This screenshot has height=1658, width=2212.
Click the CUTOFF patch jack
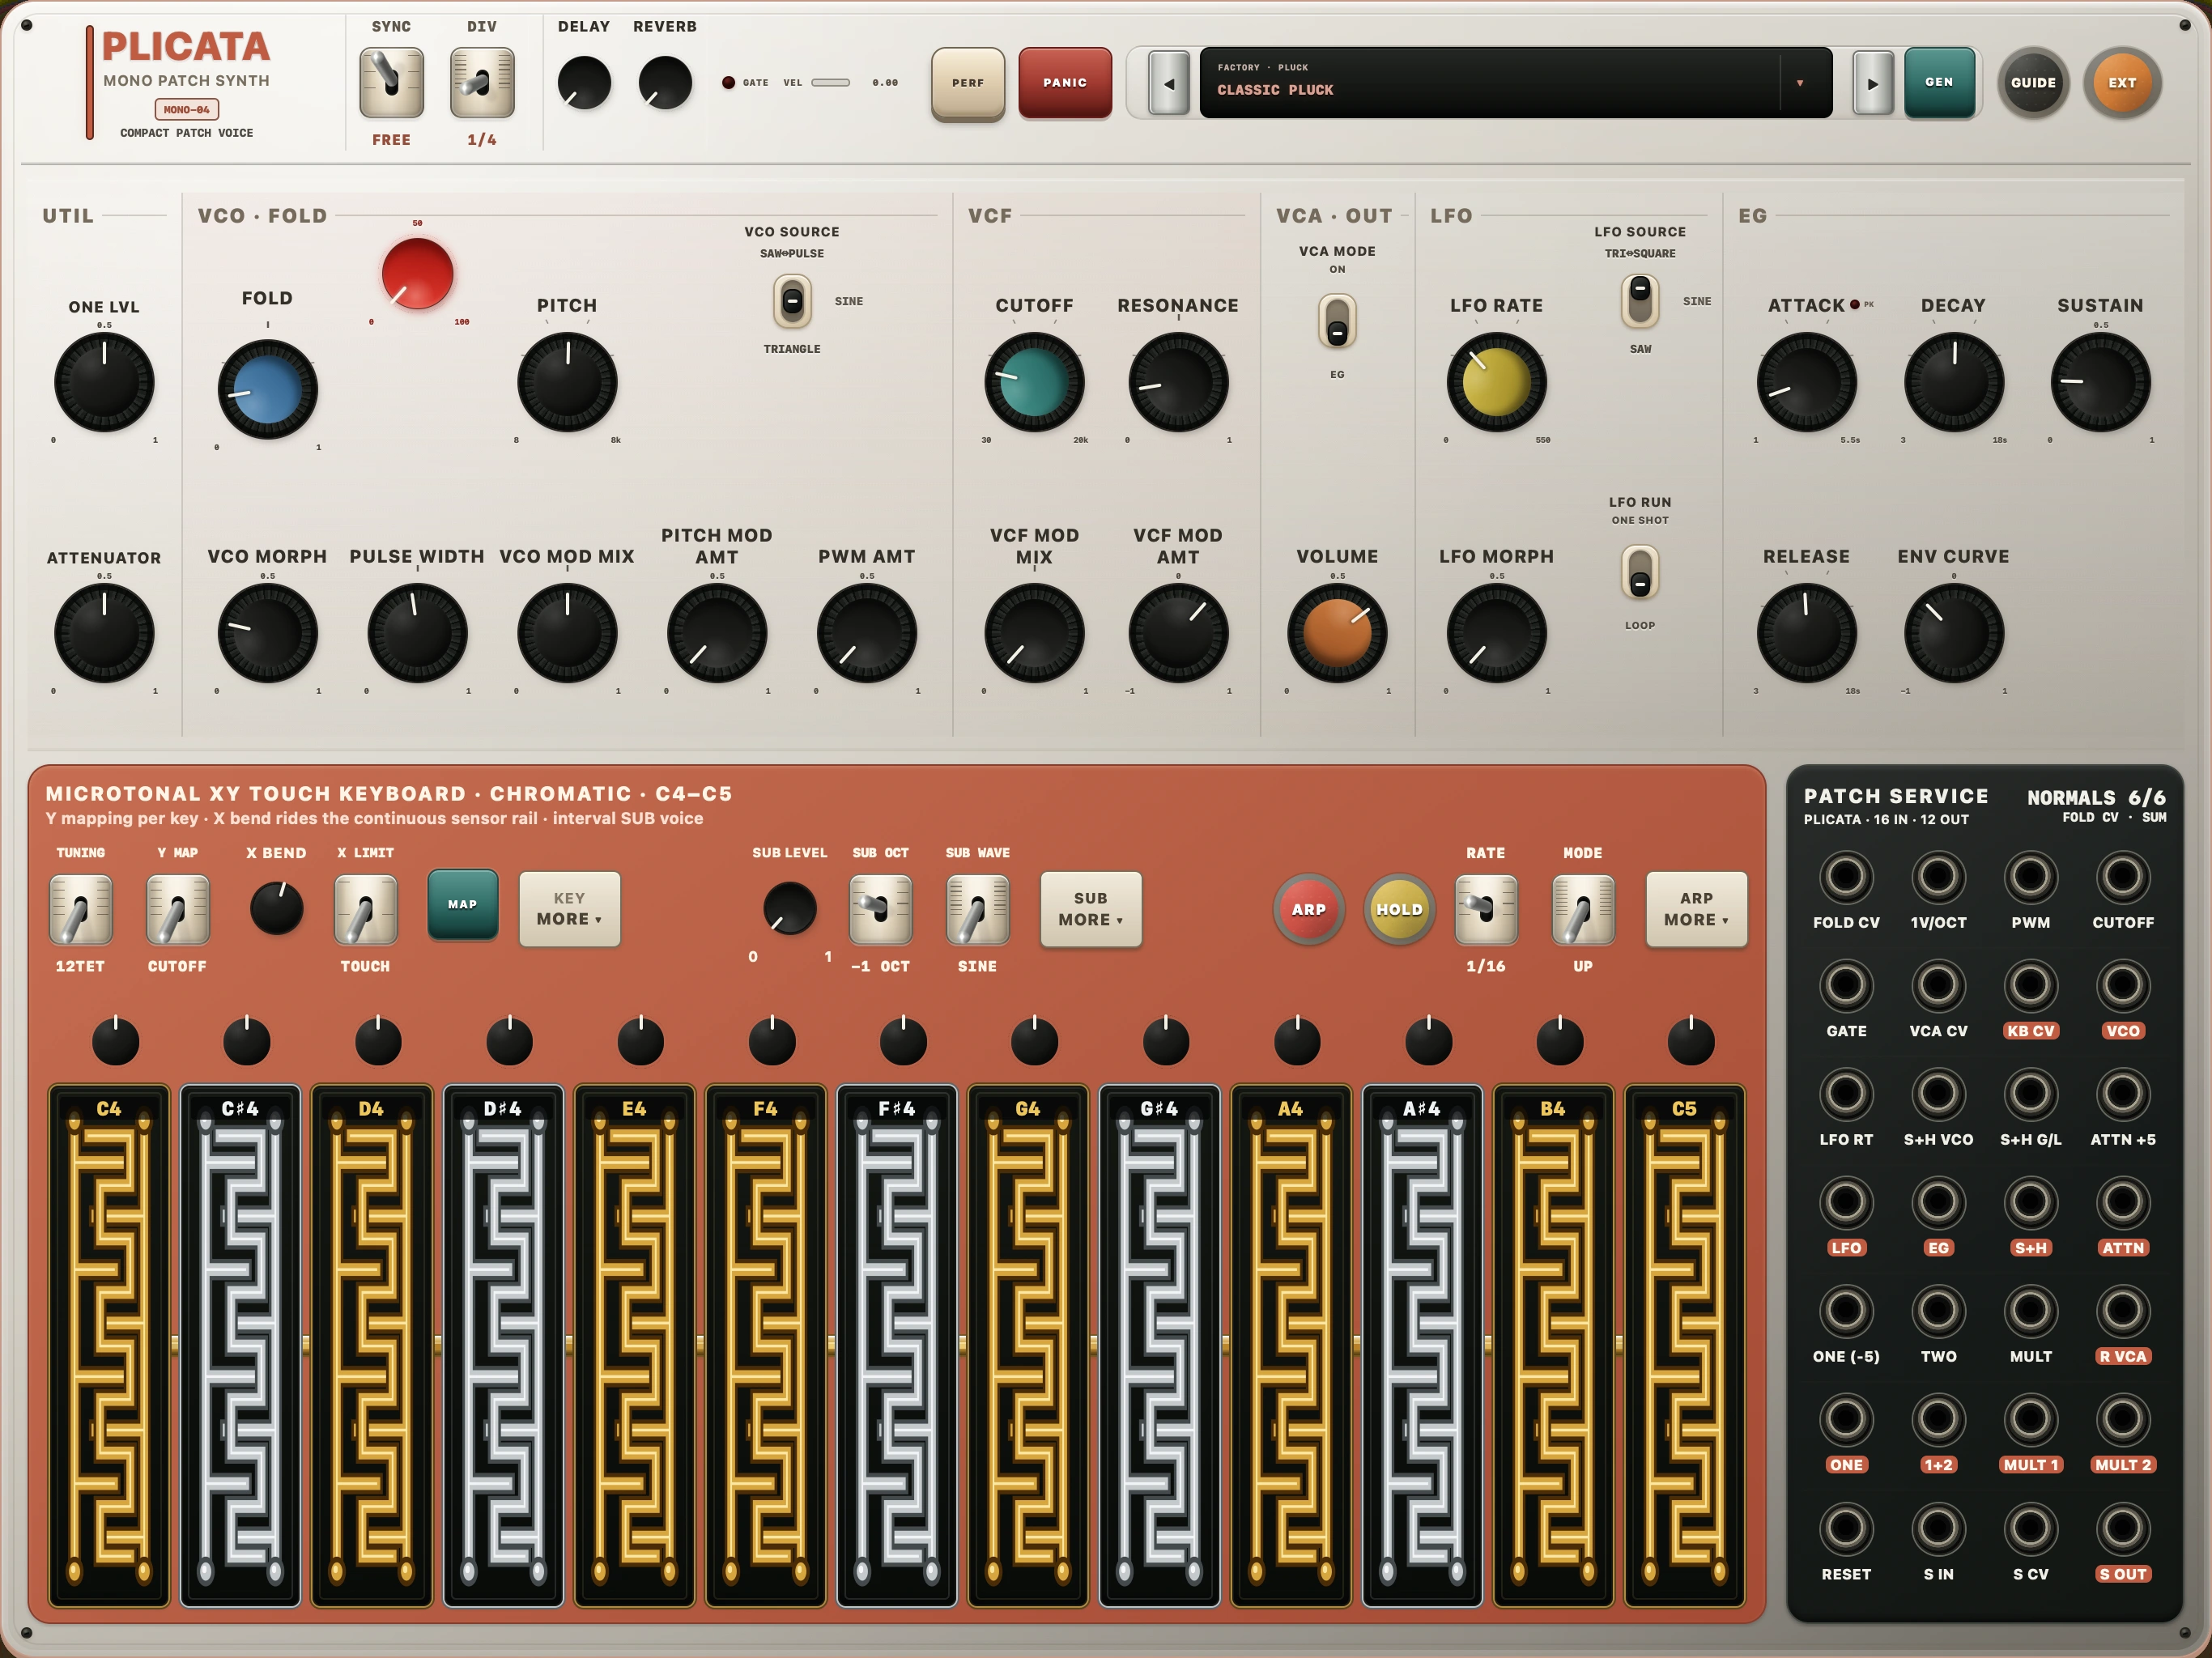click(2122, 877)
